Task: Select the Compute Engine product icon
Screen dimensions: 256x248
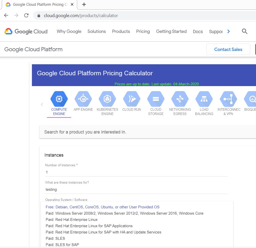Action: coord(59,99)
